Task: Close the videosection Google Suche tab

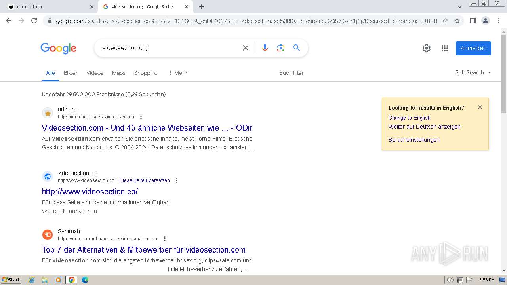Action: tap(187, 7)
